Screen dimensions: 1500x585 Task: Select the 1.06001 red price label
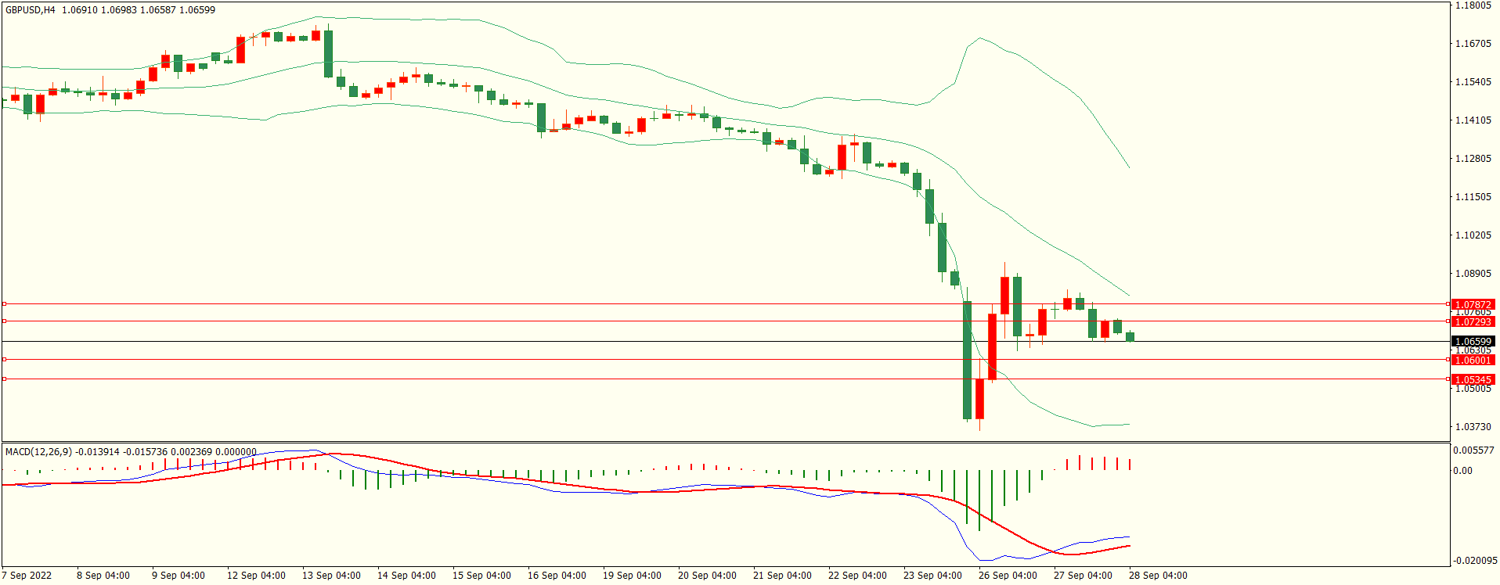click(x=1473, y=360)
